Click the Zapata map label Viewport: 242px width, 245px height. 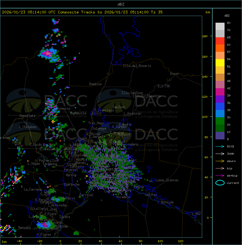65,217
